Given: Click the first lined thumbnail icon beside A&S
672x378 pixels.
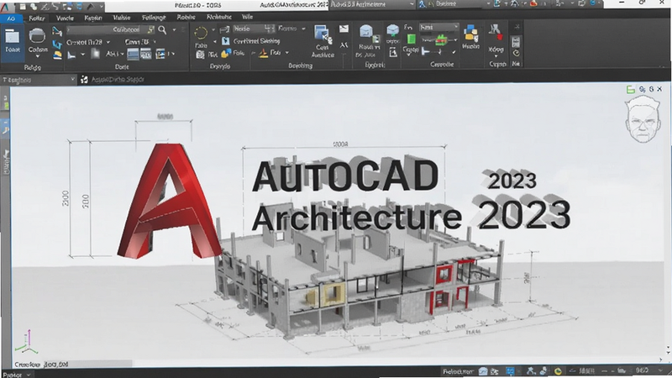Looking at the screenshot, I should click(134, 54).
